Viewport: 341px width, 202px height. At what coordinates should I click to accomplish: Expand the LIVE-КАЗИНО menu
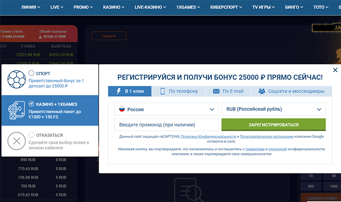pyautogui.click(x=150, y=7)
